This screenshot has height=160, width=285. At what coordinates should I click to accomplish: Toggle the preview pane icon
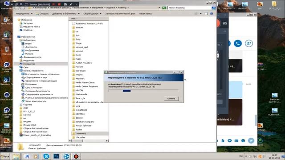(206, 14)
